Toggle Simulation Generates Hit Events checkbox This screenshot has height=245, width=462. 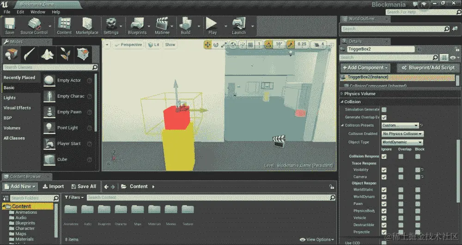click(384, 110)
